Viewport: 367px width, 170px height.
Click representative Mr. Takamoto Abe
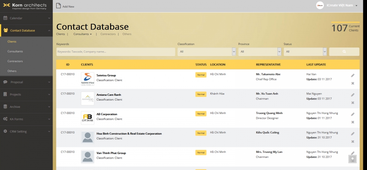268,74
